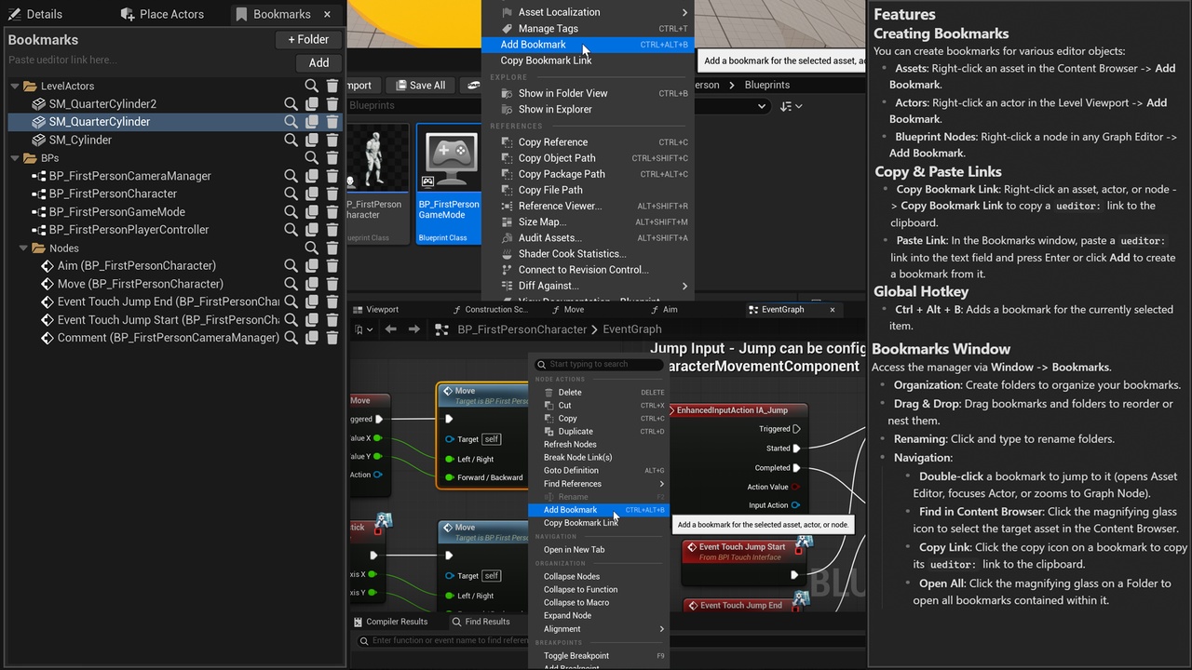Image resolution: width=1192 pixels, height=670 pixels.
Task: Click node menu search field
Action: [599, 365]
